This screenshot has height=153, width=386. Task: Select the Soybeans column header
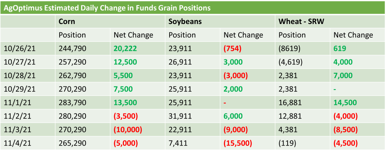185,21
